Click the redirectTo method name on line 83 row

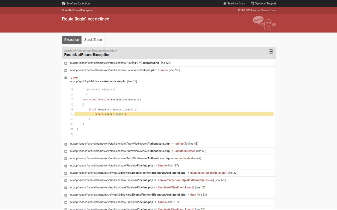(x=181, y=144)
